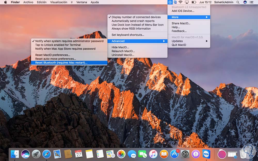The image size is (258, 161).
Task: Open the pink circle folder in the Dock
Action: coord(222,154)
